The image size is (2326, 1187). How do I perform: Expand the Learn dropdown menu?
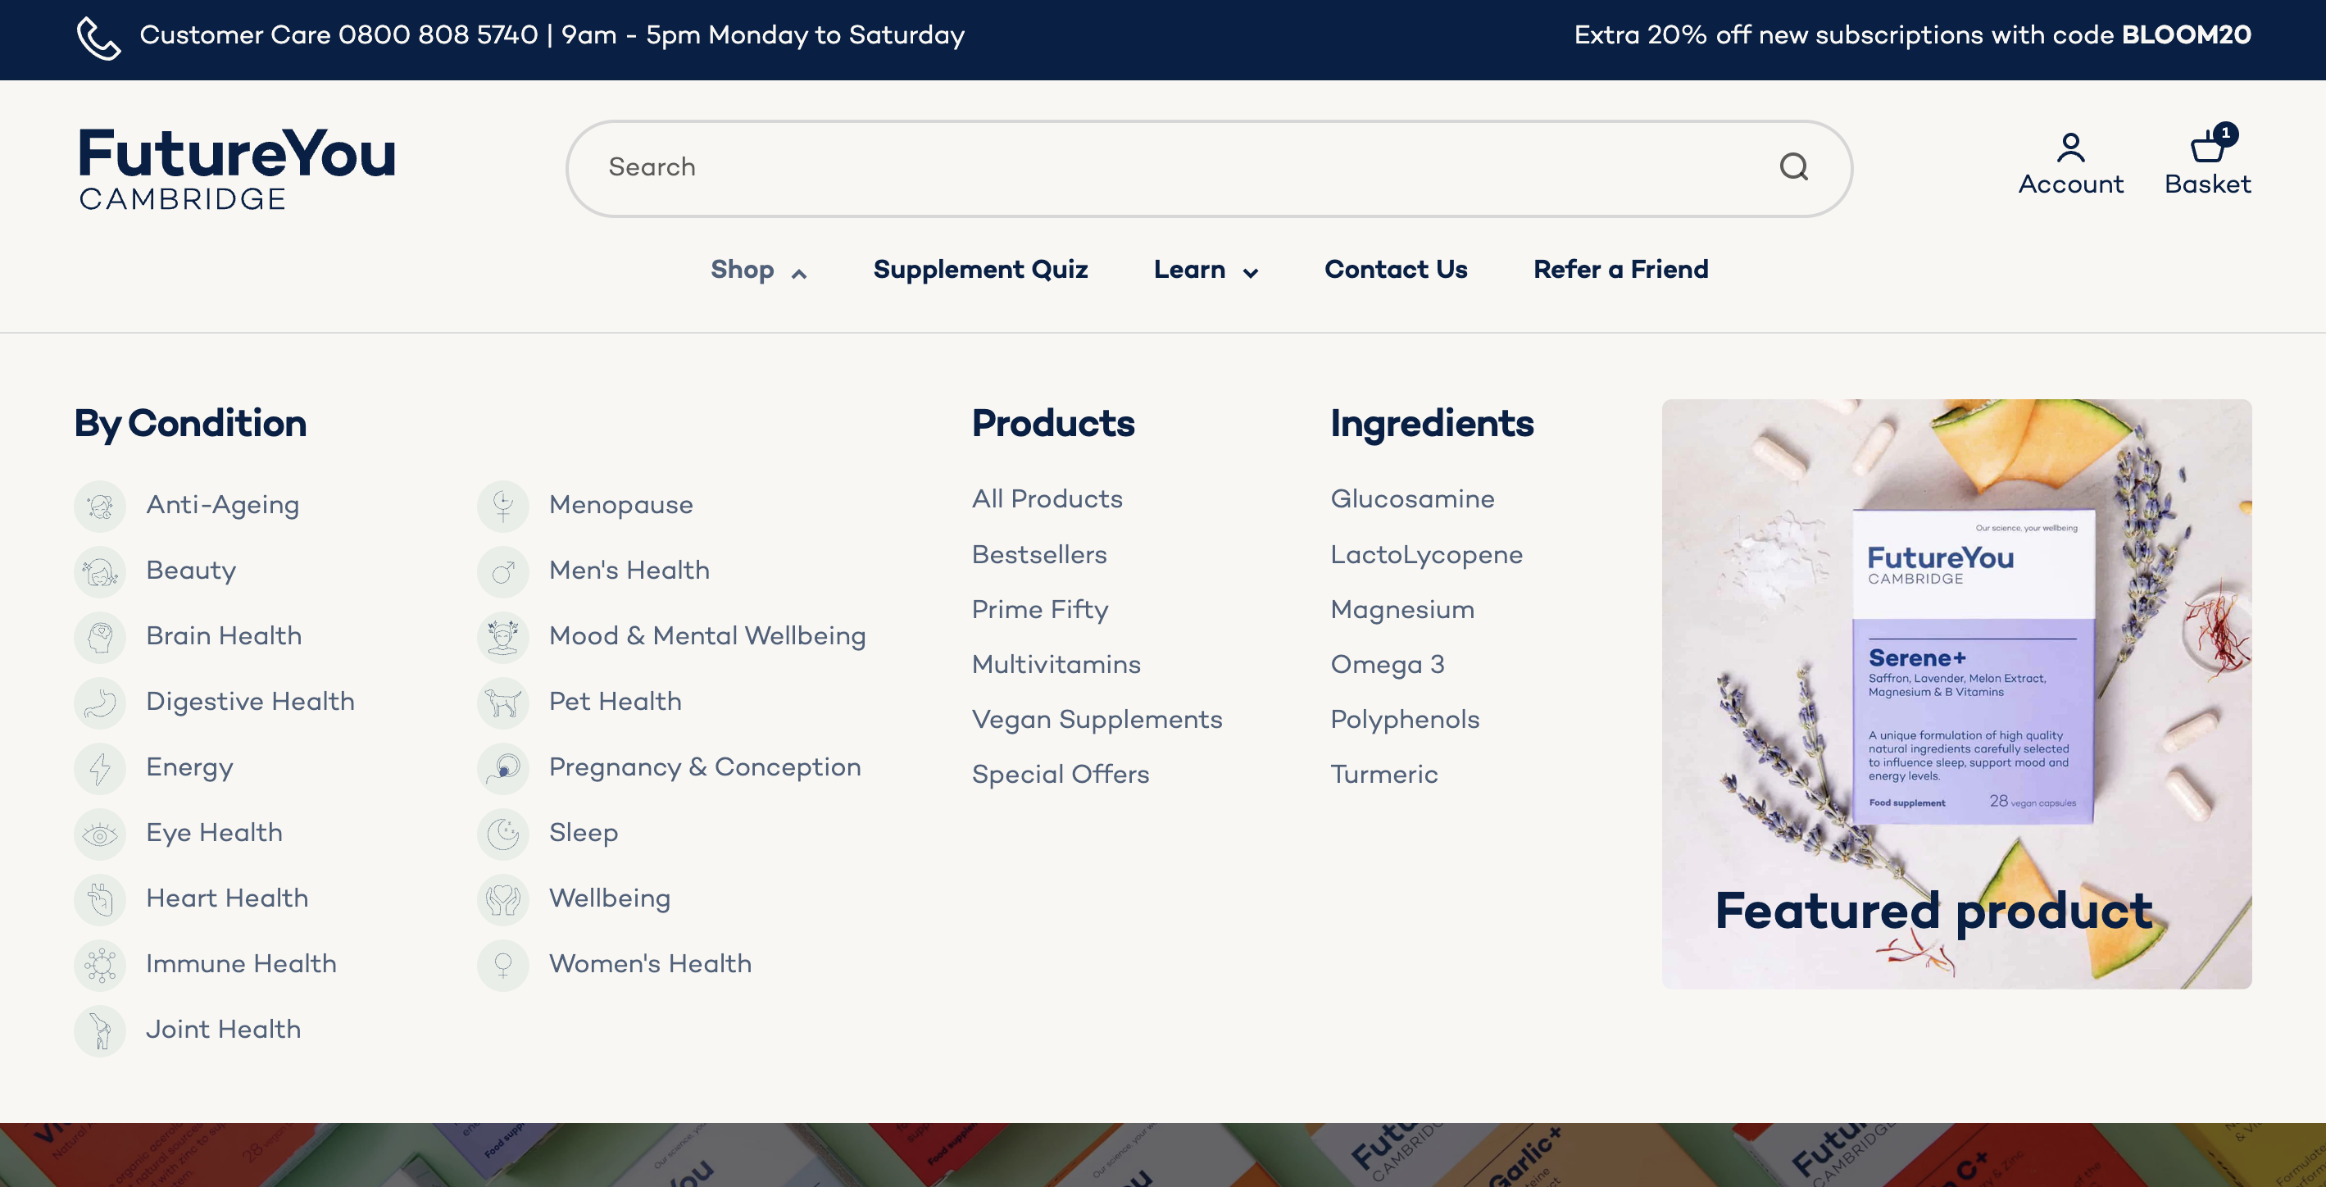click(1206, 270)
